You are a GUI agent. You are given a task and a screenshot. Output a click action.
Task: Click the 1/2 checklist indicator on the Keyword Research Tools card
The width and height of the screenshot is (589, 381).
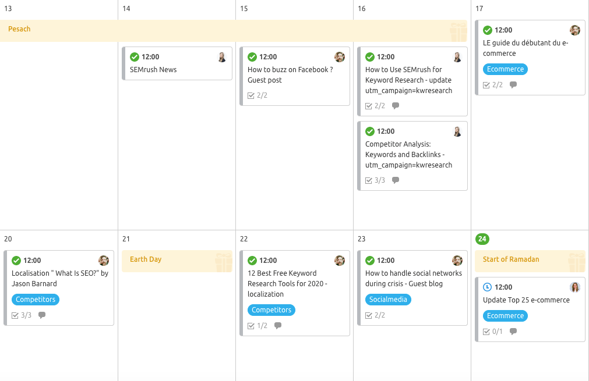tap(258, 325)
